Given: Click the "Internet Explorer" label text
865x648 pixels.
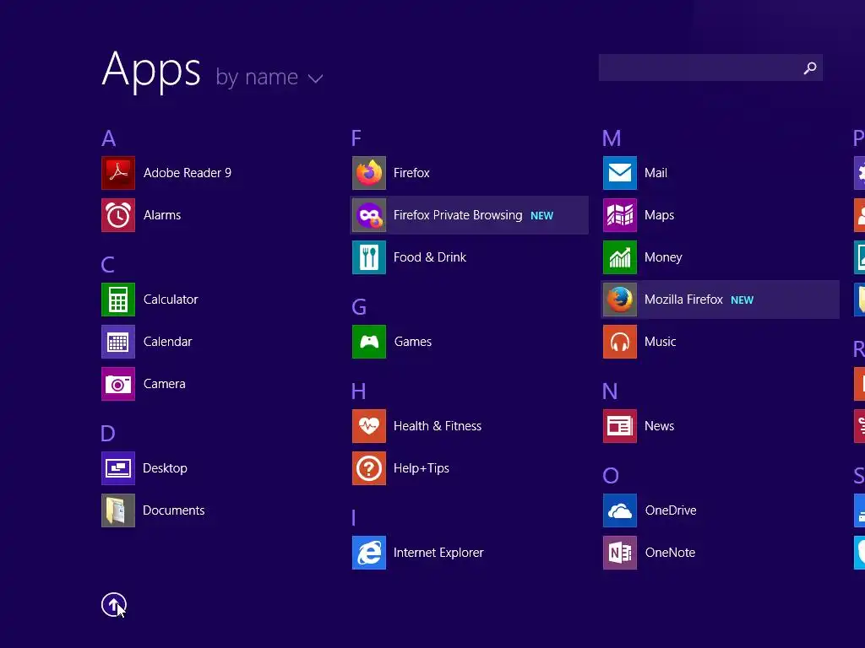Looking at the screenshot, I should coord(438,552).
